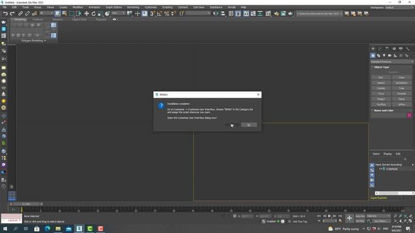415x233 pixels.
Task: Open the Rendered Frame Window icon
Action: click(283, 14)
